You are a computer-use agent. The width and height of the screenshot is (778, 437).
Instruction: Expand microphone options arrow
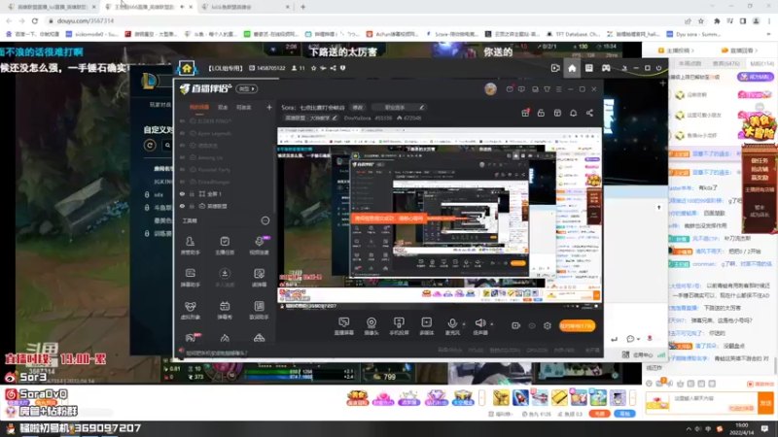point(464,324)
